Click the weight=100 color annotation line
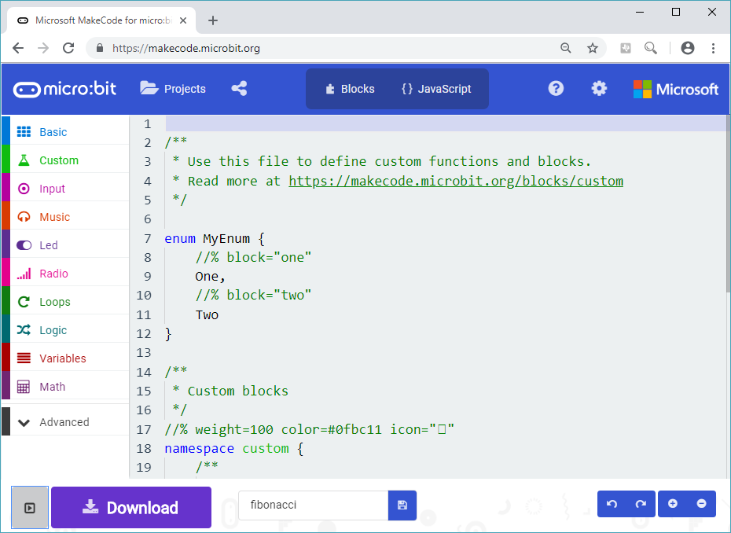Viewport: 731px width, 533px height. [x=310, y=429]
